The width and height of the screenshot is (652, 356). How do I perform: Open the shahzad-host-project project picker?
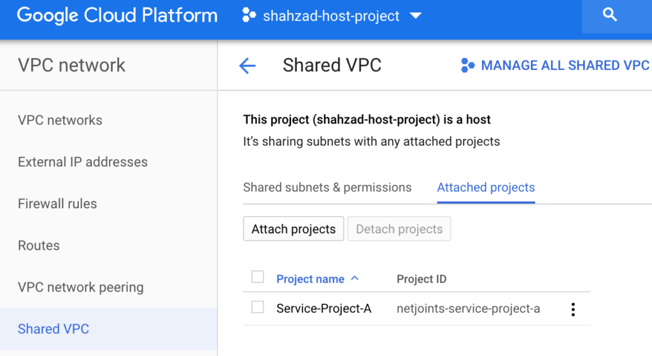331,16
